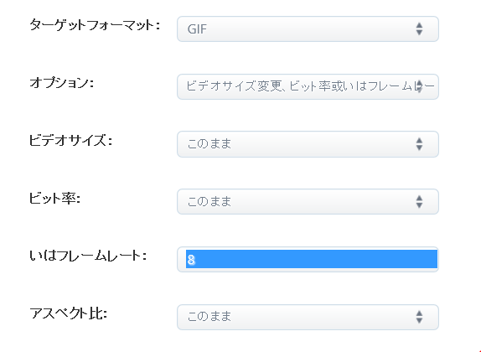Viewport: 481px width, 352px height.
Task: Click the フレームレート input field
Action: (x=308, y=259)
